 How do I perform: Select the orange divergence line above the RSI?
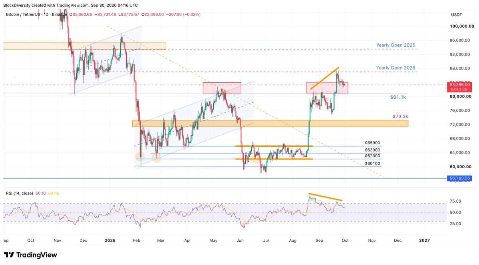click(325, 197)
